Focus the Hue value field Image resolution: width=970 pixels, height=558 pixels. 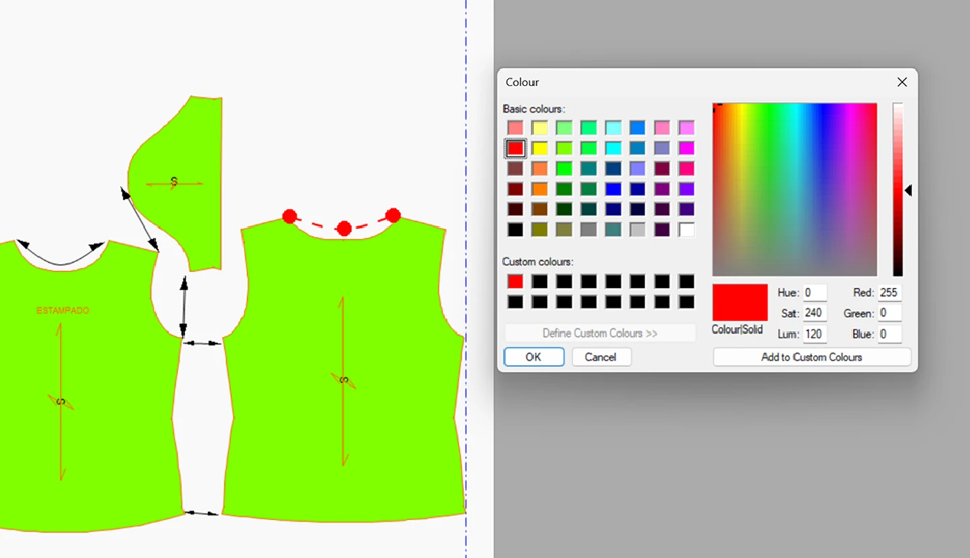coord(814,293)
